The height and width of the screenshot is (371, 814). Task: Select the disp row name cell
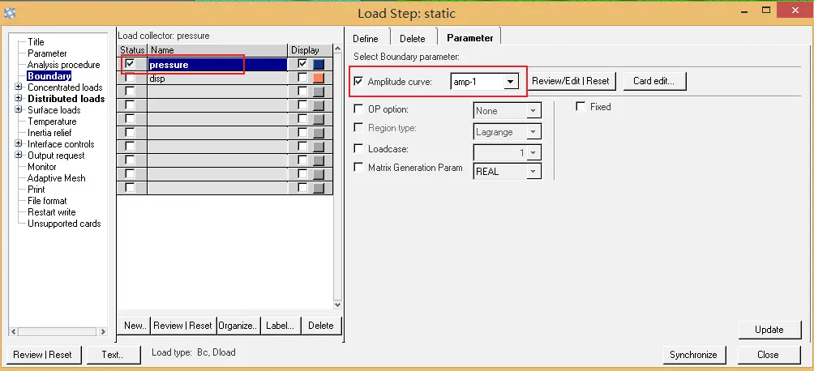217,79
